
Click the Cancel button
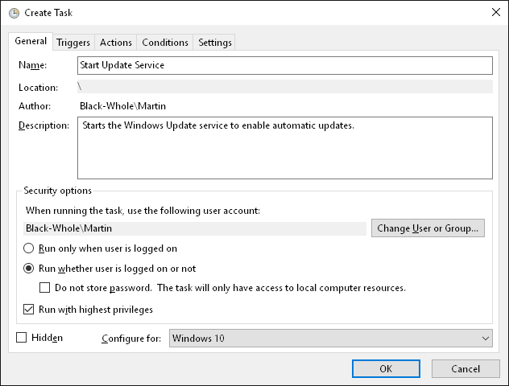tap(466, 369)
